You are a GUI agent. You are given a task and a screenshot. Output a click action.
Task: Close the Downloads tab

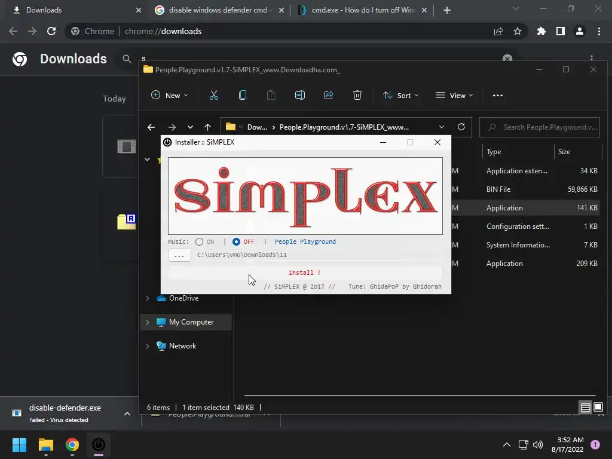(139, 10)
